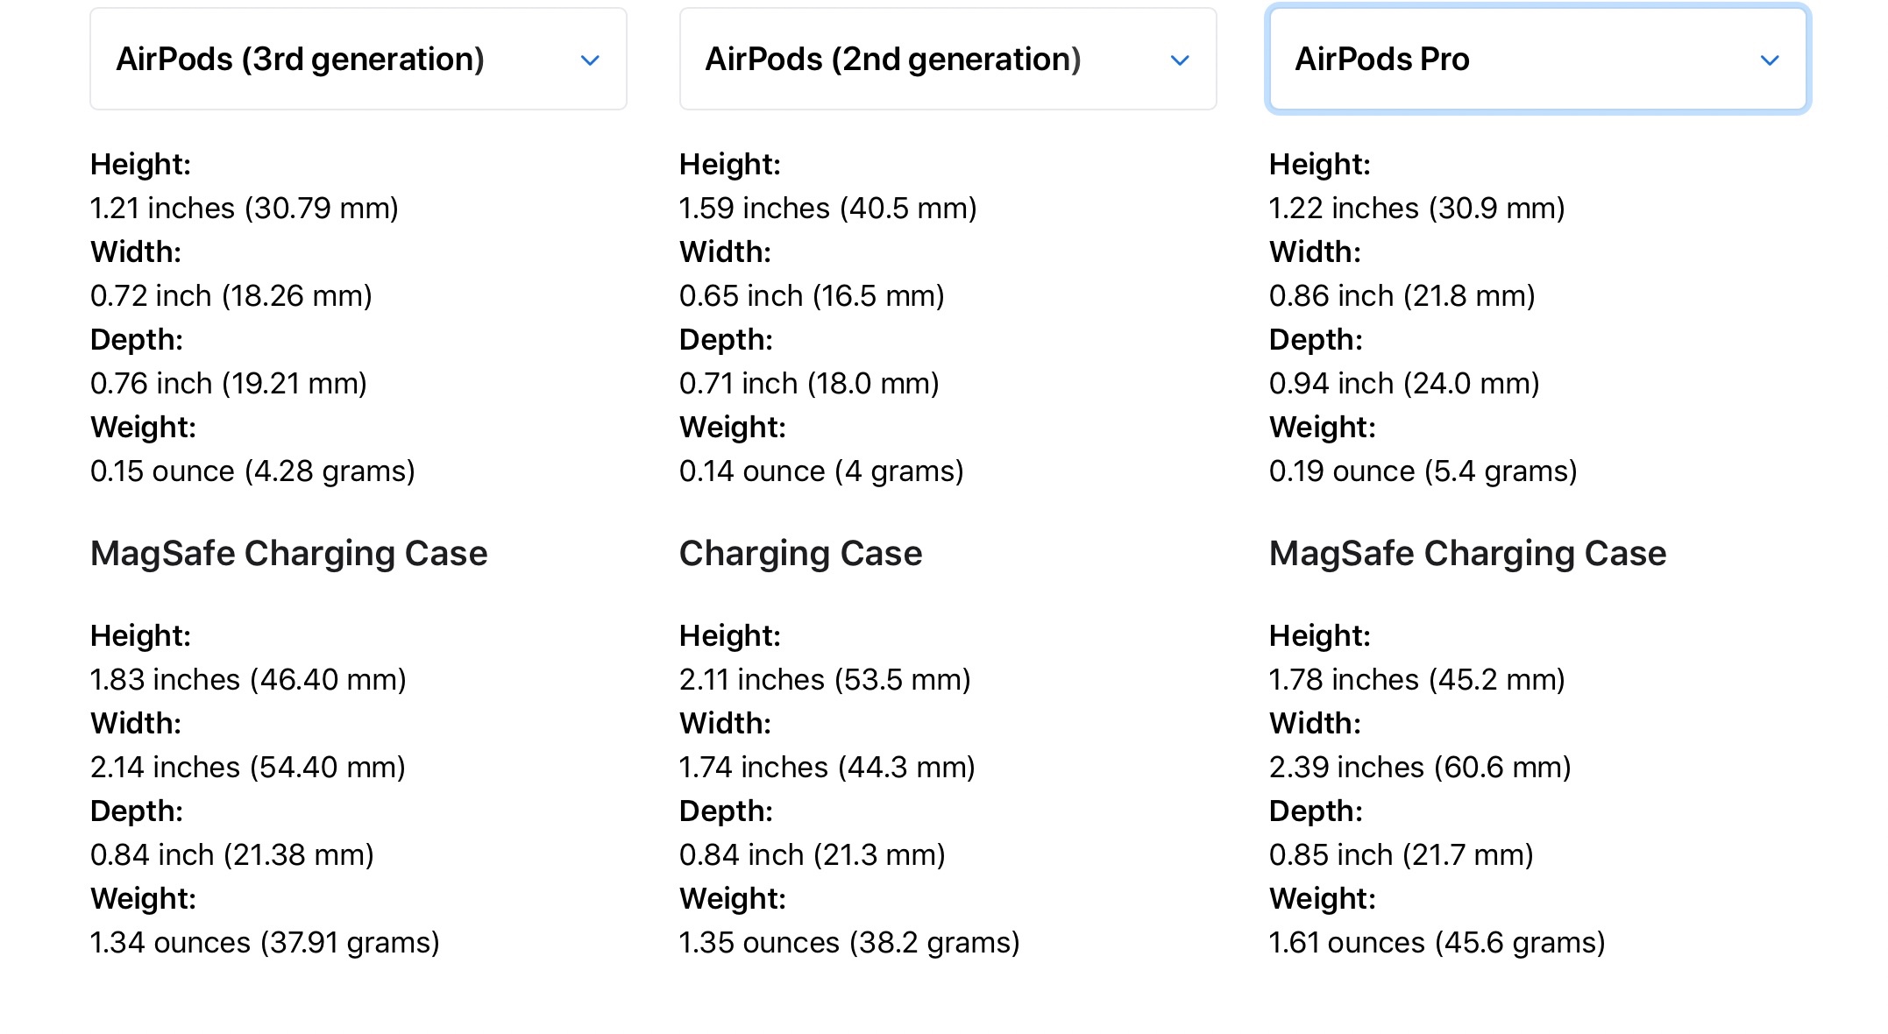
Task: Click chevron arrow beside AirPods (3rd generation)
Action: click(590, 60)
